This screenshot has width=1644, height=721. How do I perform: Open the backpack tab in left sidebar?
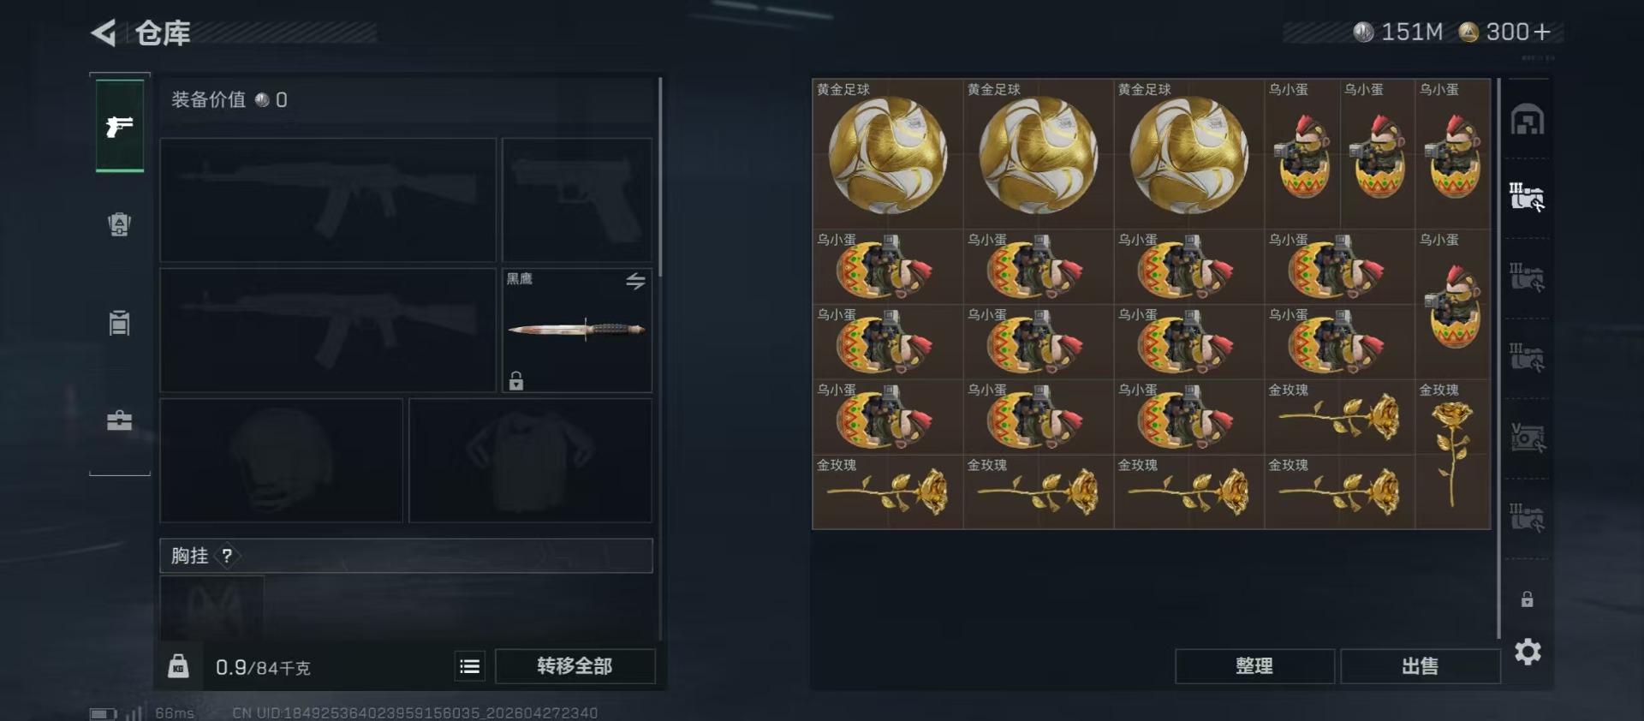(119, 225)
